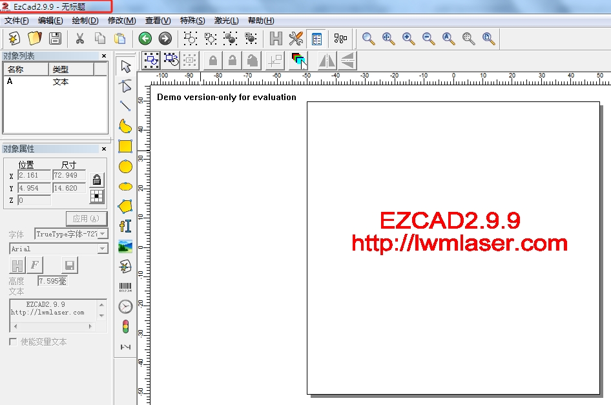
Task: Choose the line drawing tool
Action: pyautogui.click(x=125, y=106)
